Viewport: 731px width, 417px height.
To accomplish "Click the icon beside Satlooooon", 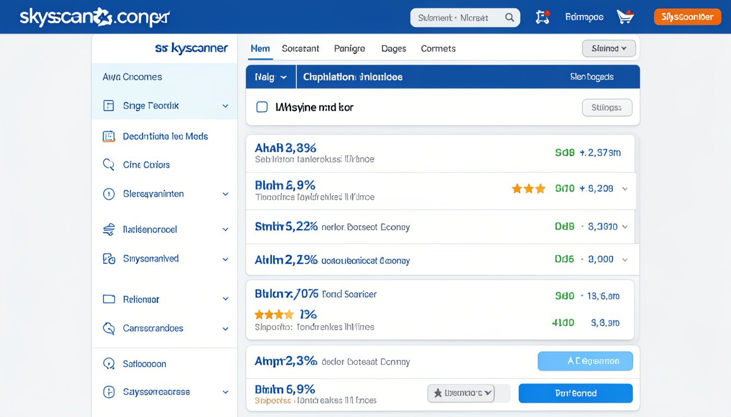I will pyautogui.click(x=109, y=364).
